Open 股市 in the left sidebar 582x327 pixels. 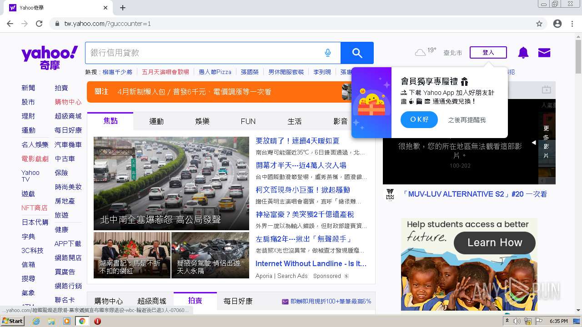(28, 102)
